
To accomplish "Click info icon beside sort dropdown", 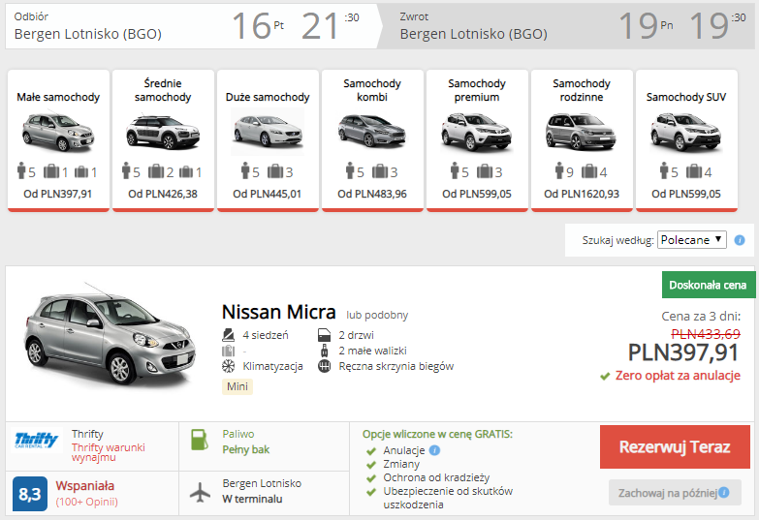I will tap(740, 240).
